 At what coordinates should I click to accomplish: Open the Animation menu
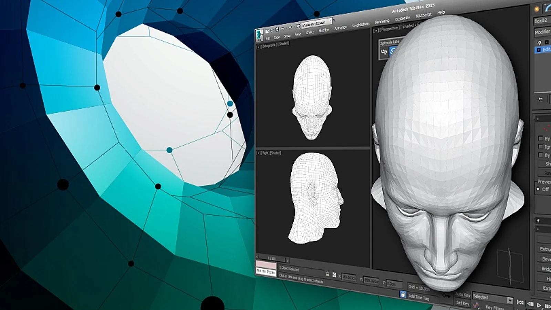[341, 28]
